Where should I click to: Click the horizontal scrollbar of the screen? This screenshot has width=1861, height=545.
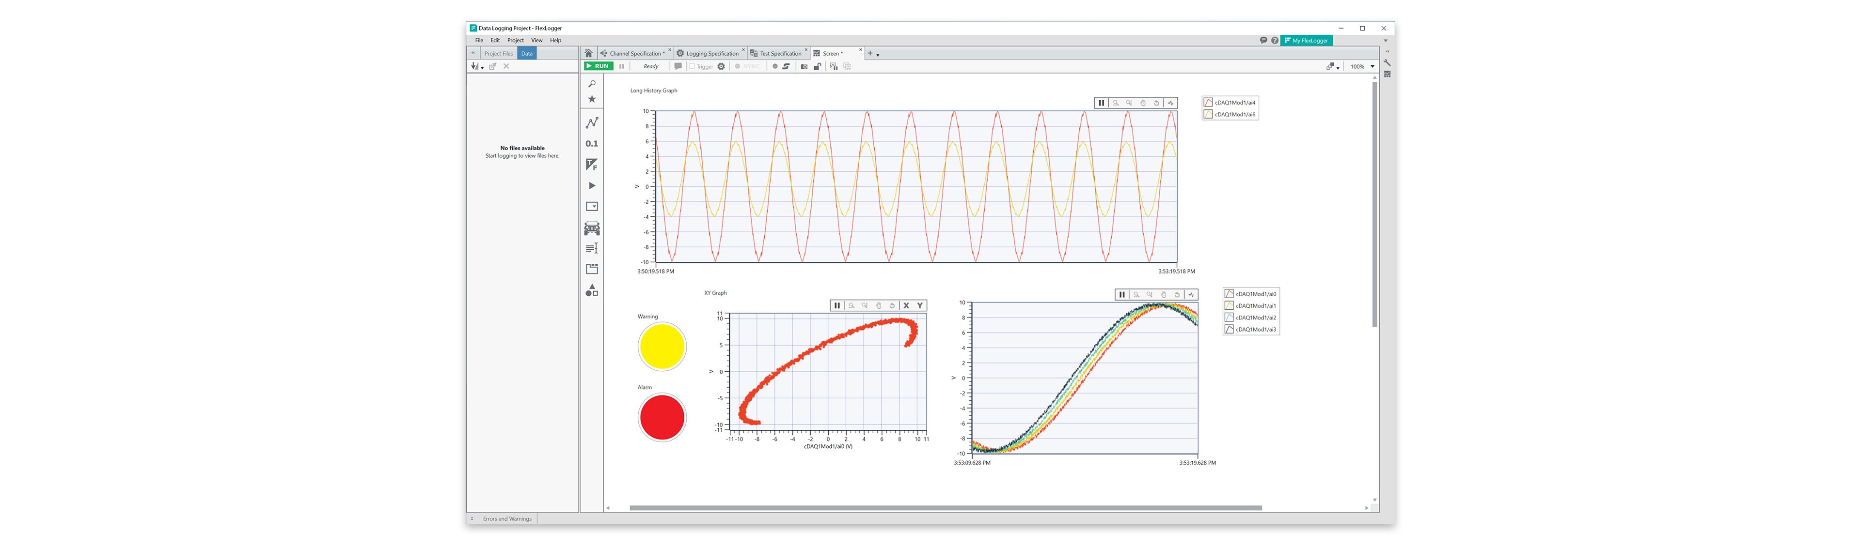coord(945,508)
